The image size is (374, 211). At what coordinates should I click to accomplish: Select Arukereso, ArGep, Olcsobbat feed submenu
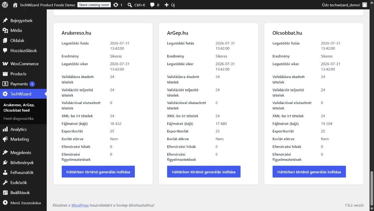point(19,108)
